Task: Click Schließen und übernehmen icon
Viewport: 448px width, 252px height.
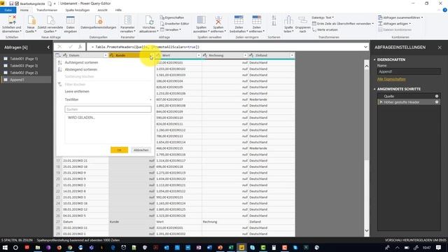Action: pyautogui.click(x=12, y=20)
